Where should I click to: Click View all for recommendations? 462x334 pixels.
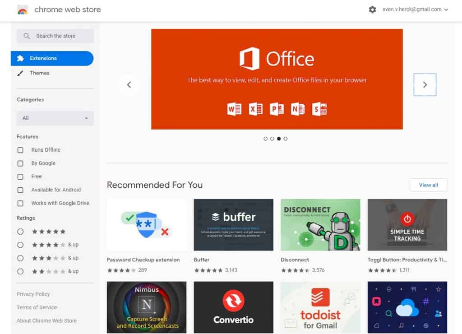pyautogui.click(x=428, y=185)
